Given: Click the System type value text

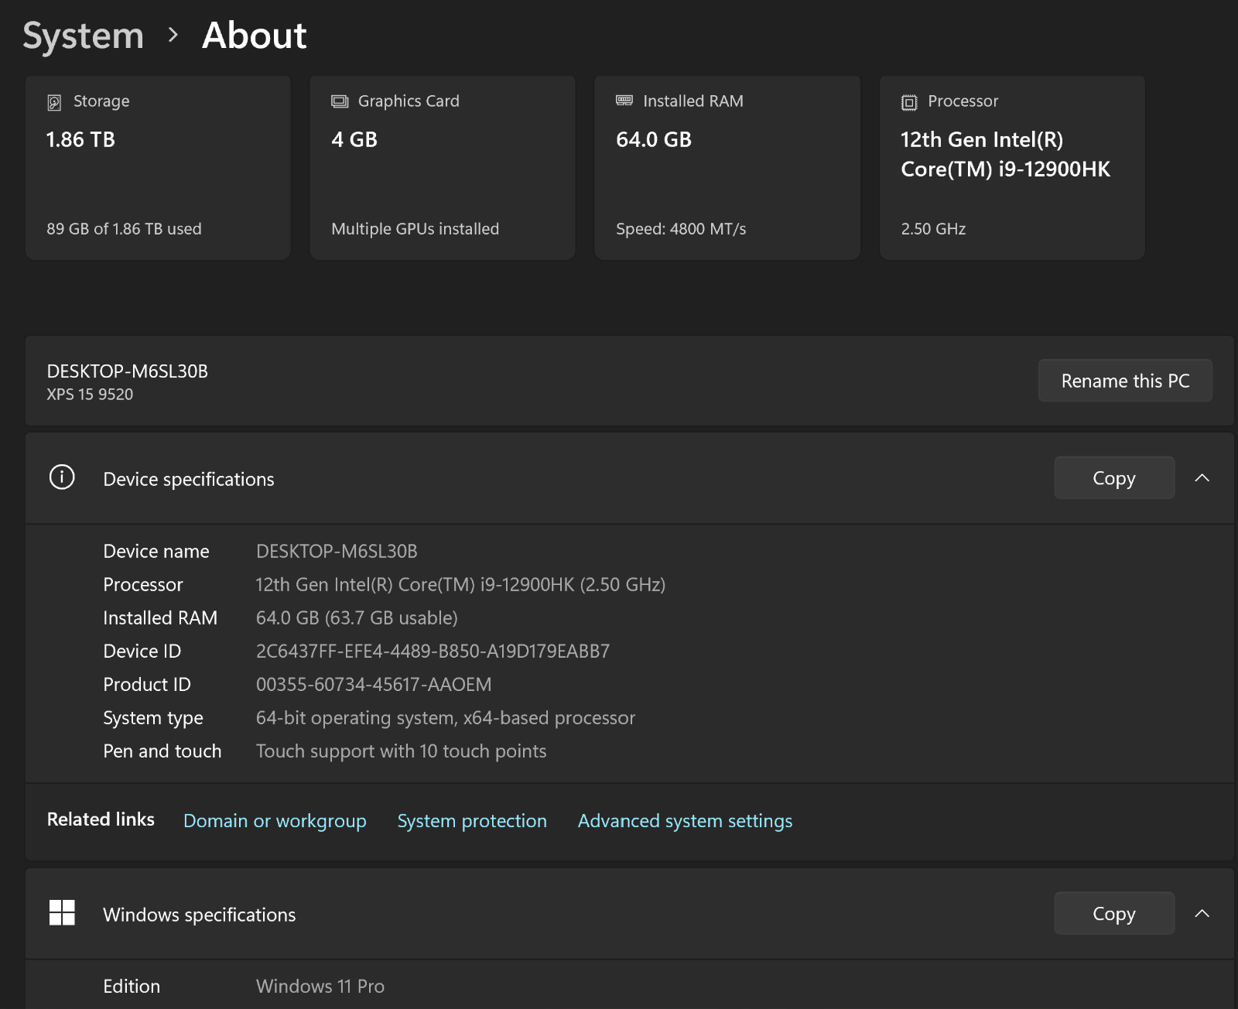Looking at the screenshot, I should pos(446,717).
